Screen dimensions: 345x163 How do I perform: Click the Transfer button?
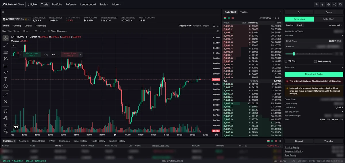pyautogui.click(x=329, y=141)
